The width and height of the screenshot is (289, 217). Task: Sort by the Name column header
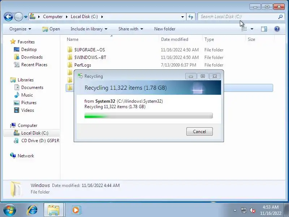point(112,39)
